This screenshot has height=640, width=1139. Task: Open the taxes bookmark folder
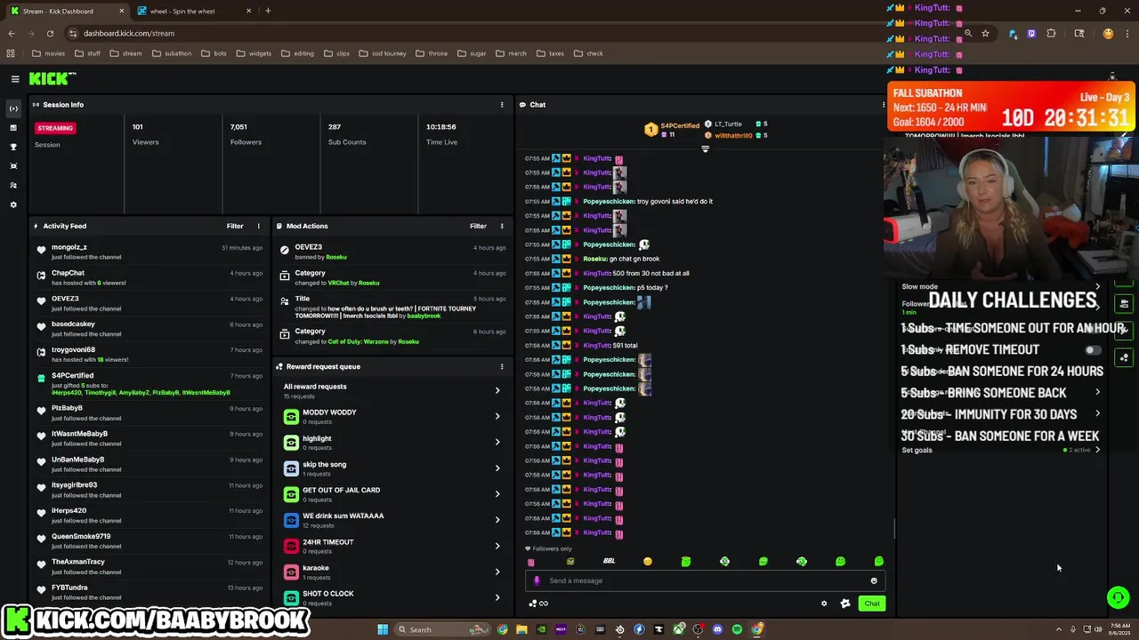point(550,53)
